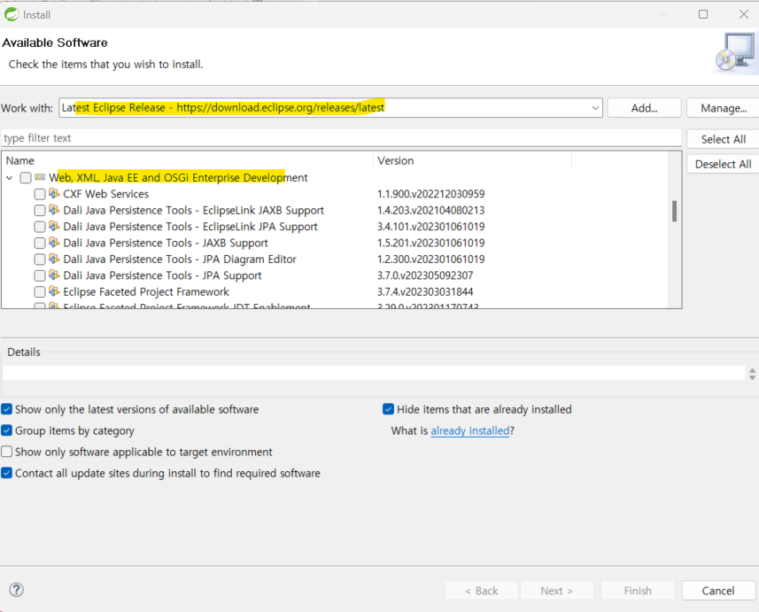Toggle Show only the latest versions checkbox

(7, 409)
